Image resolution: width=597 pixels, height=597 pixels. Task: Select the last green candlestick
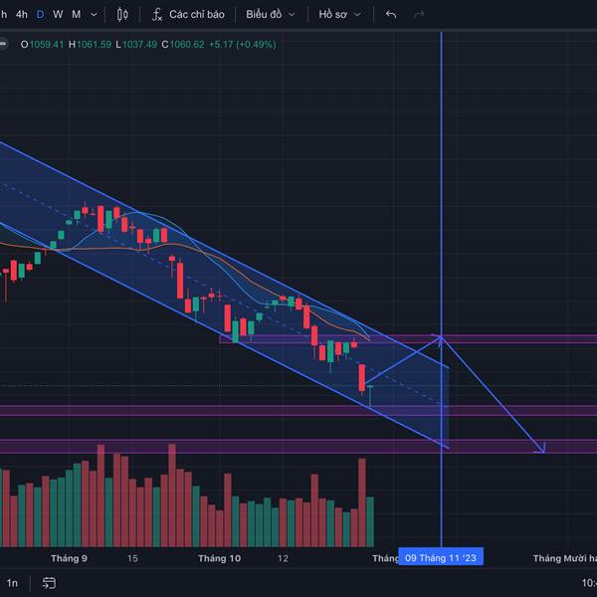(x=370, y=395)
